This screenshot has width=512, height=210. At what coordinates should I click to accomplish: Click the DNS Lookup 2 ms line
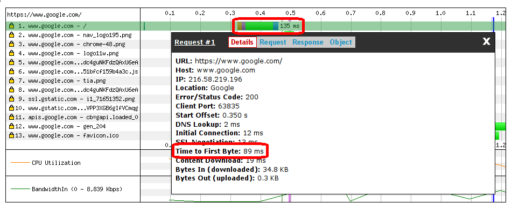208,125
